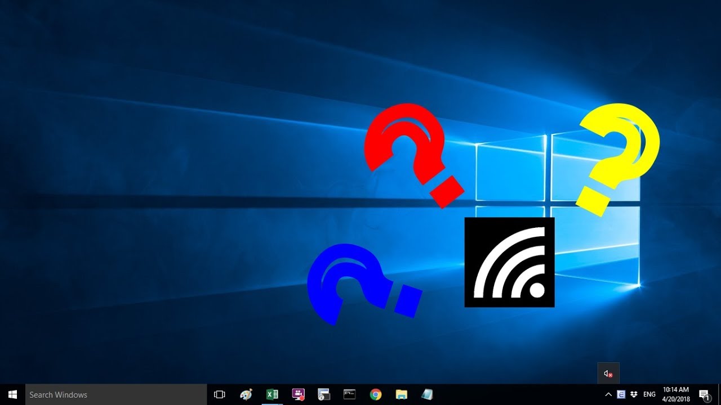Launch Microsoft Excel from the taskbar
Image resolution: width=721 pixels, height=405 pixels.
click(273, 394)
